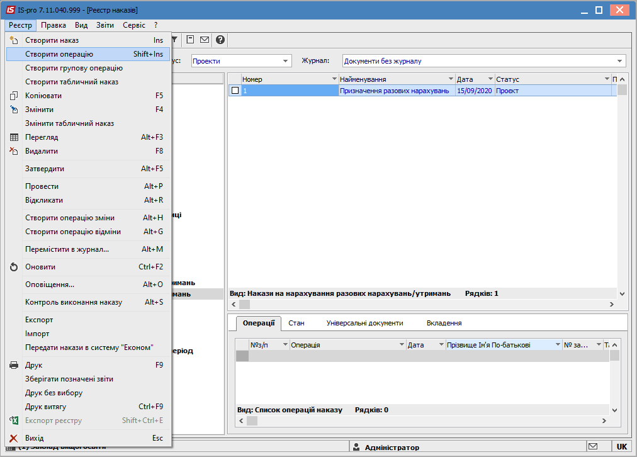Click the Адміністратор user icon
The width and height of the screenshot is (637, 457).
coord(356,447)
